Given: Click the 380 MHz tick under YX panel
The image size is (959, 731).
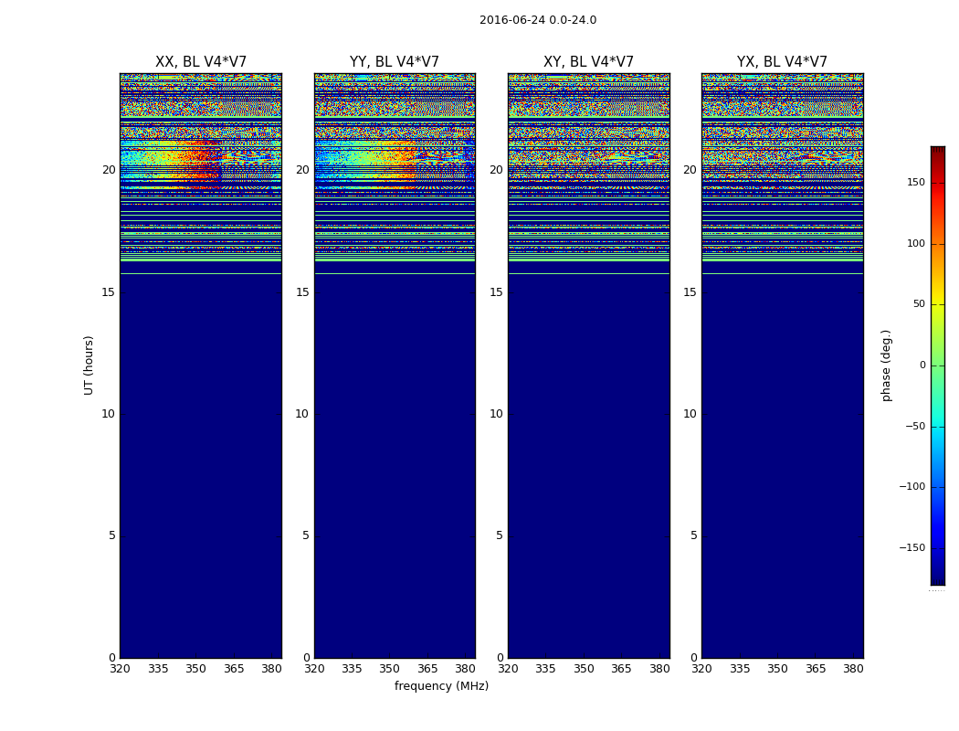Looking at the screenshot, I should tap(853, 669).
